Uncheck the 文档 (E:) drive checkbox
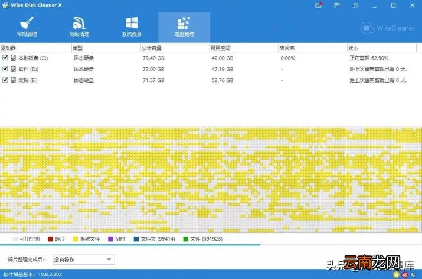 click(x=5, y=80)
